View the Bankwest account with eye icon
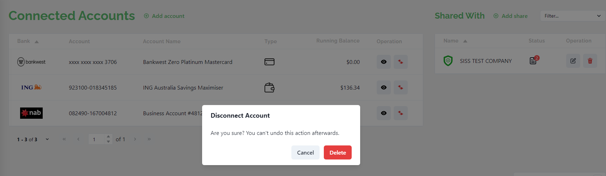 (383, 62)
